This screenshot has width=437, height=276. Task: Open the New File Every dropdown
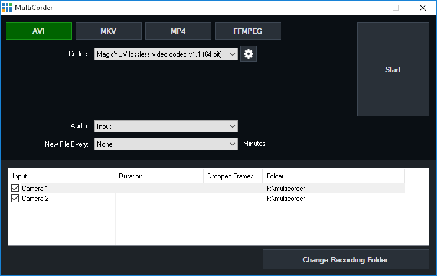166,144
